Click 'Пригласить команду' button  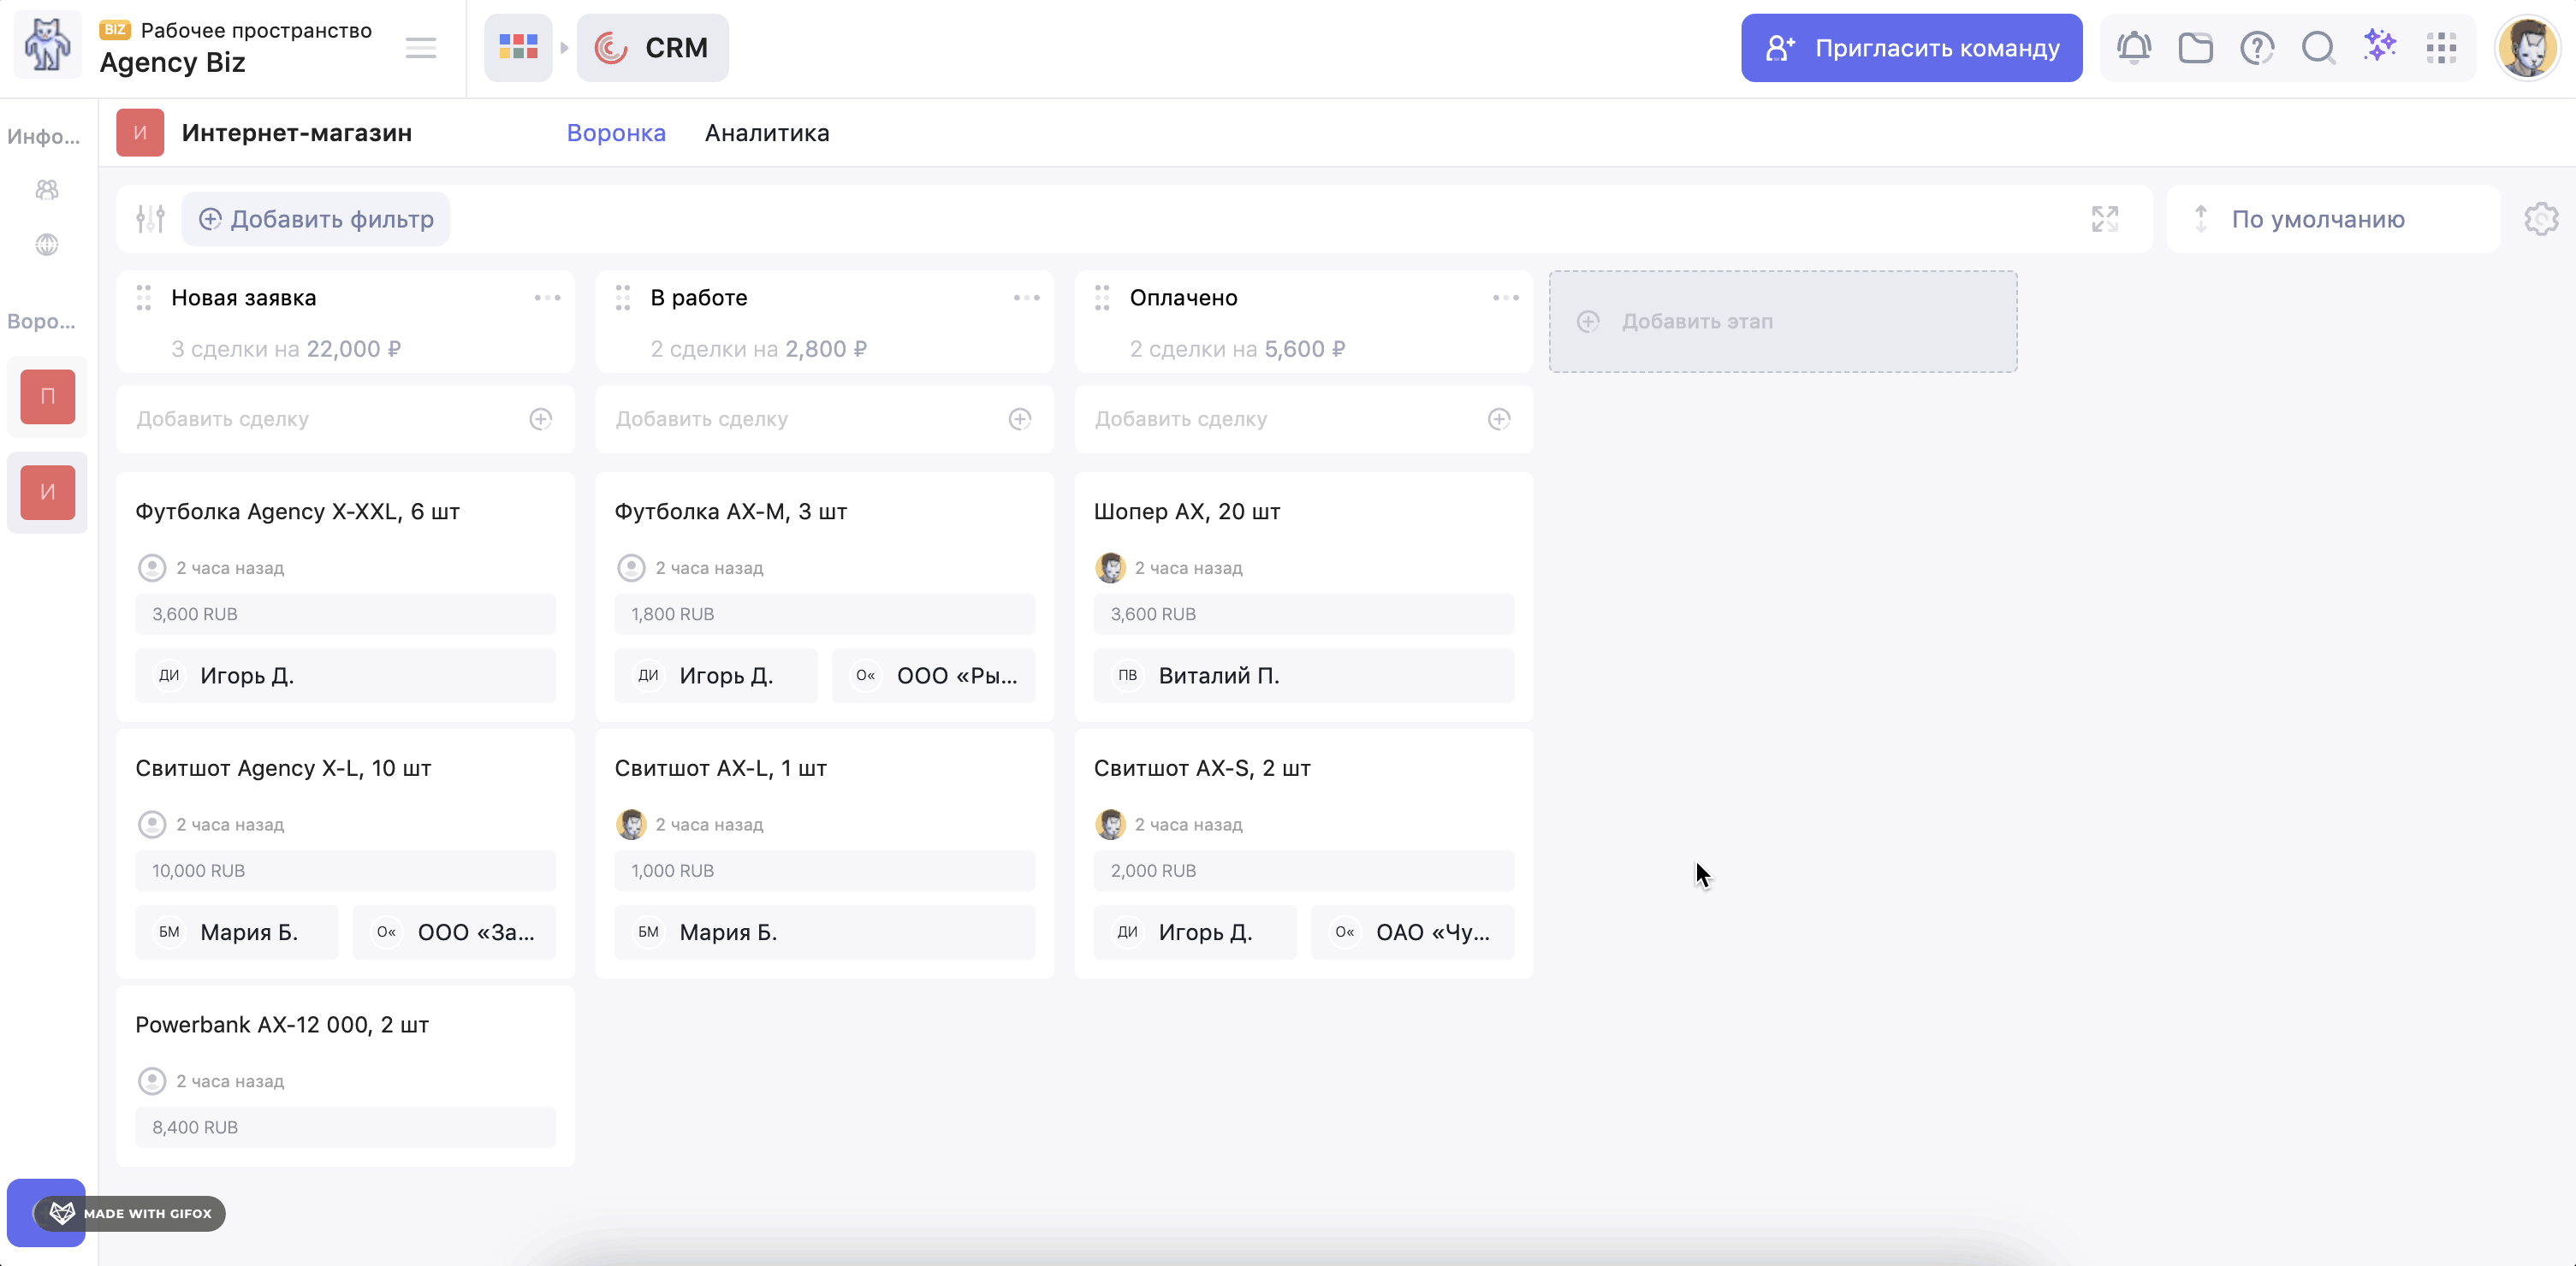[1911, 48]
